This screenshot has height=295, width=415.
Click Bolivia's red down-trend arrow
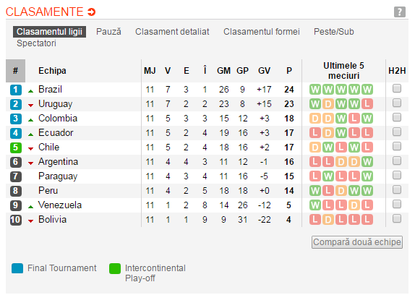(30, 221)
